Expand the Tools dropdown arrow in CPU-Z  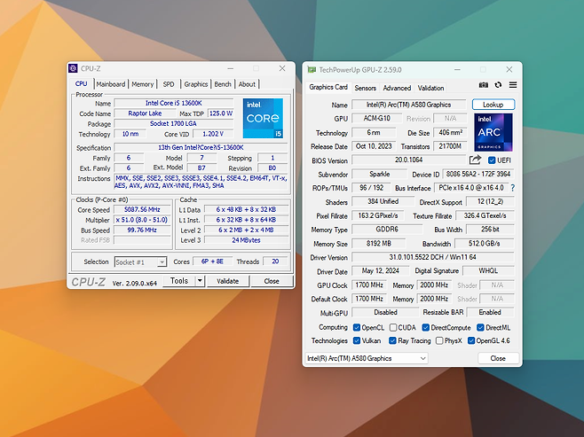click(200, 280)
